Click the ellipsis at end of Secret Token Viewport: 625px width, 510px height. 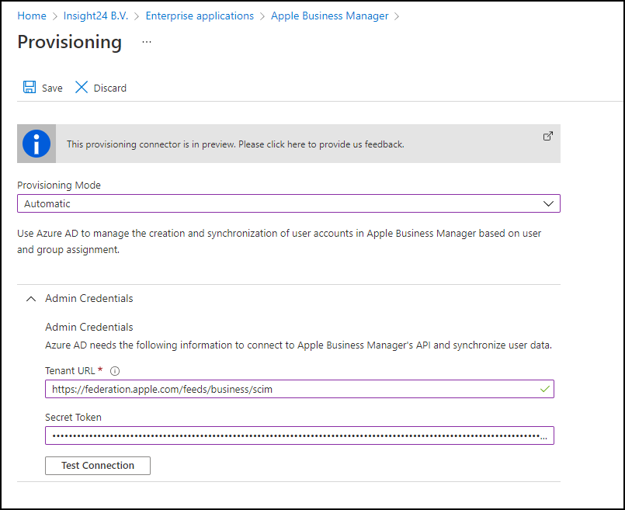click(x=543, y=436)
